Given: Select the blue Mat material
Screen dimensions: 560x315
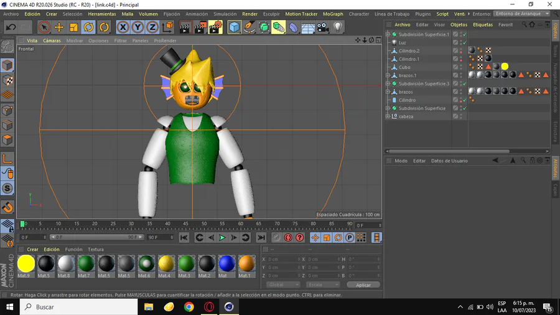Looking at the screenshot, I should [226, 263].
